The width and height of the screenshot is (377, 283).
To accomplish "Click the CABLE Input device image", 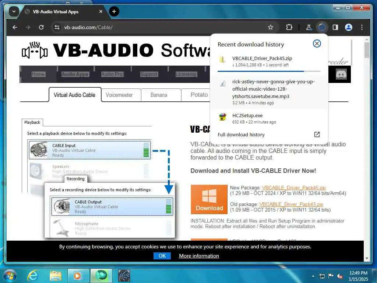I will pyautogui.click(x=39, y=150).
